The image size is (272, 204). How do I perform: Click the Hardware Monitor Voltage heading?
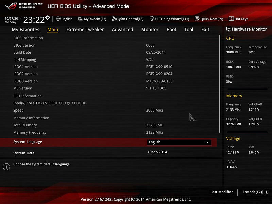point(233,138)
